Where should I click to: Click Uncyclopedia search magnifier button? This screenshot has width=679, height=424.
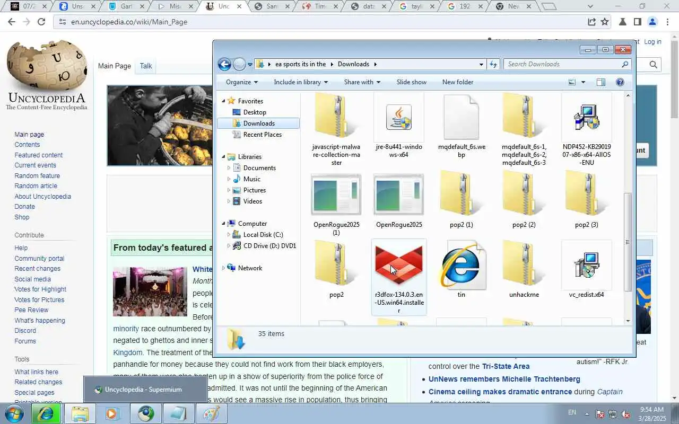(654, 65)
